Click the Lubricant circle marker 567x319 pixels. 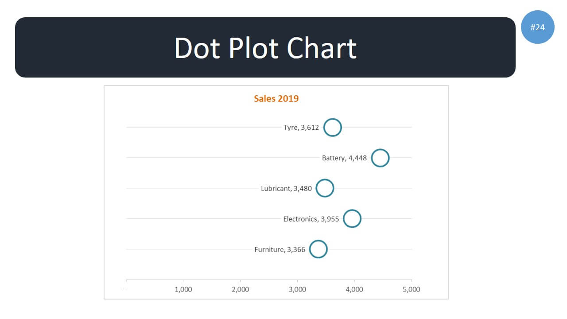pyautogui.click(x=325, y=188)
